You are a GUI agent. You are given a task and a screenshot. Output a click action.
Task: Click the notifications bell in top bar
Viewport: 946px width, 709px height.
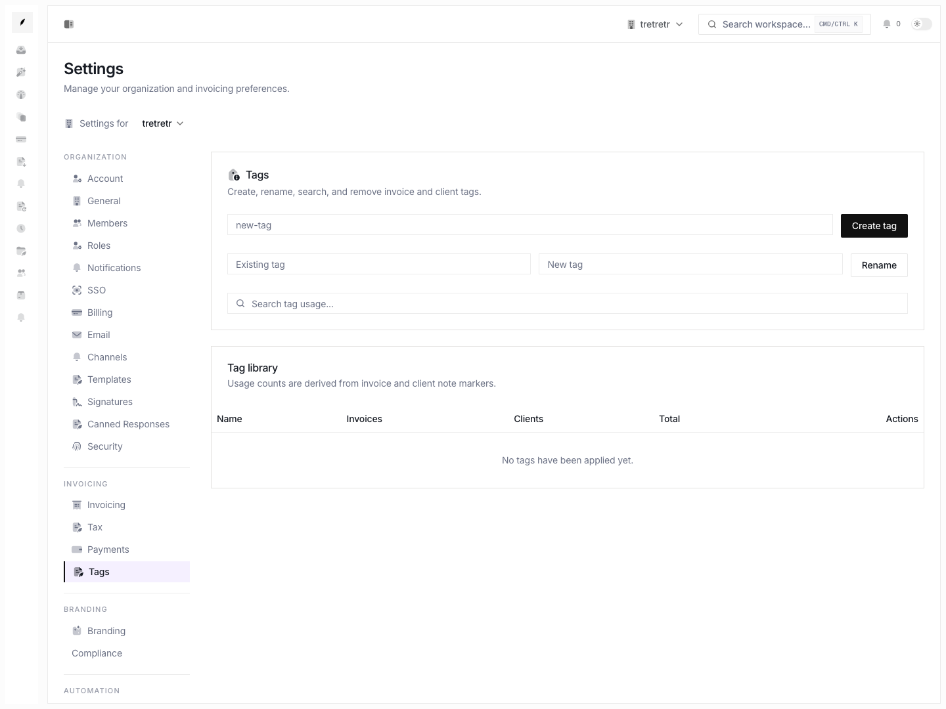tap(887, 24)
